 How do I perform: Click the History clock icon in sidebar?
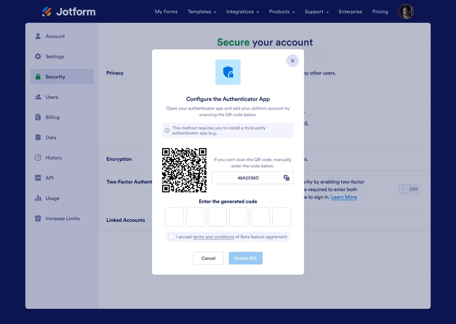(38, 158)
